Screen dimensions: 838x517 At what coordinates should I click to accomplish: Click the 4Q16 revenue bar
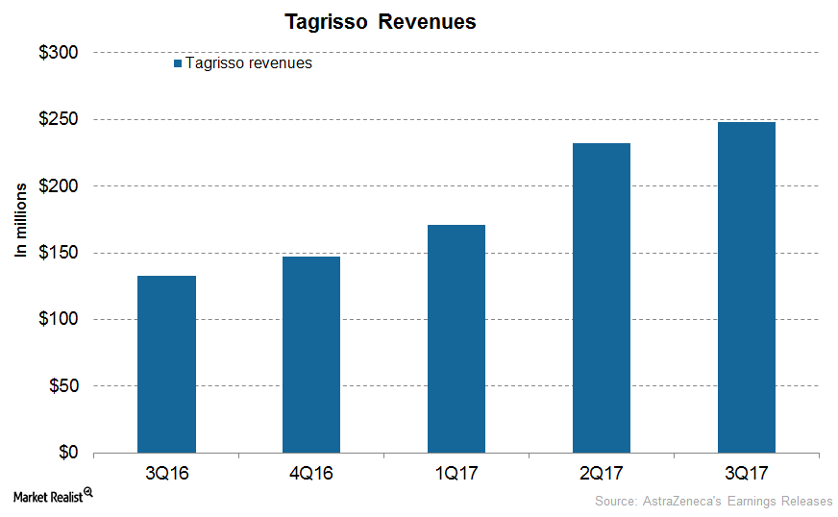click(x=311, y=355)
